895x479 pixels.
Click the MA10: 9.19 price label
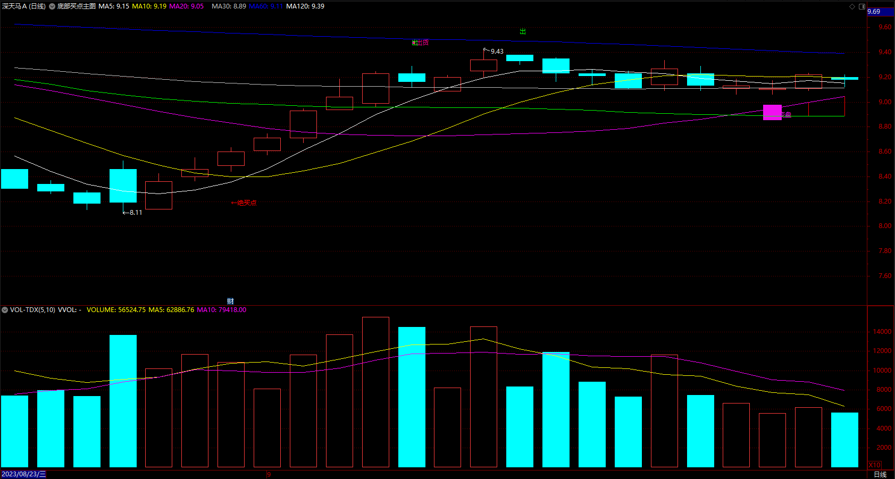[x=149, y=6]
